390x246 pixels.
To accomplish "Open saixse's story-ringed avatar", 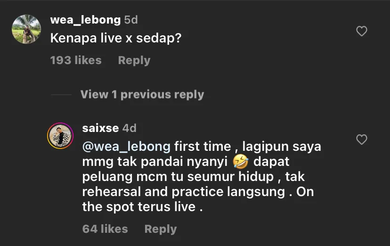I will (60, 136).
